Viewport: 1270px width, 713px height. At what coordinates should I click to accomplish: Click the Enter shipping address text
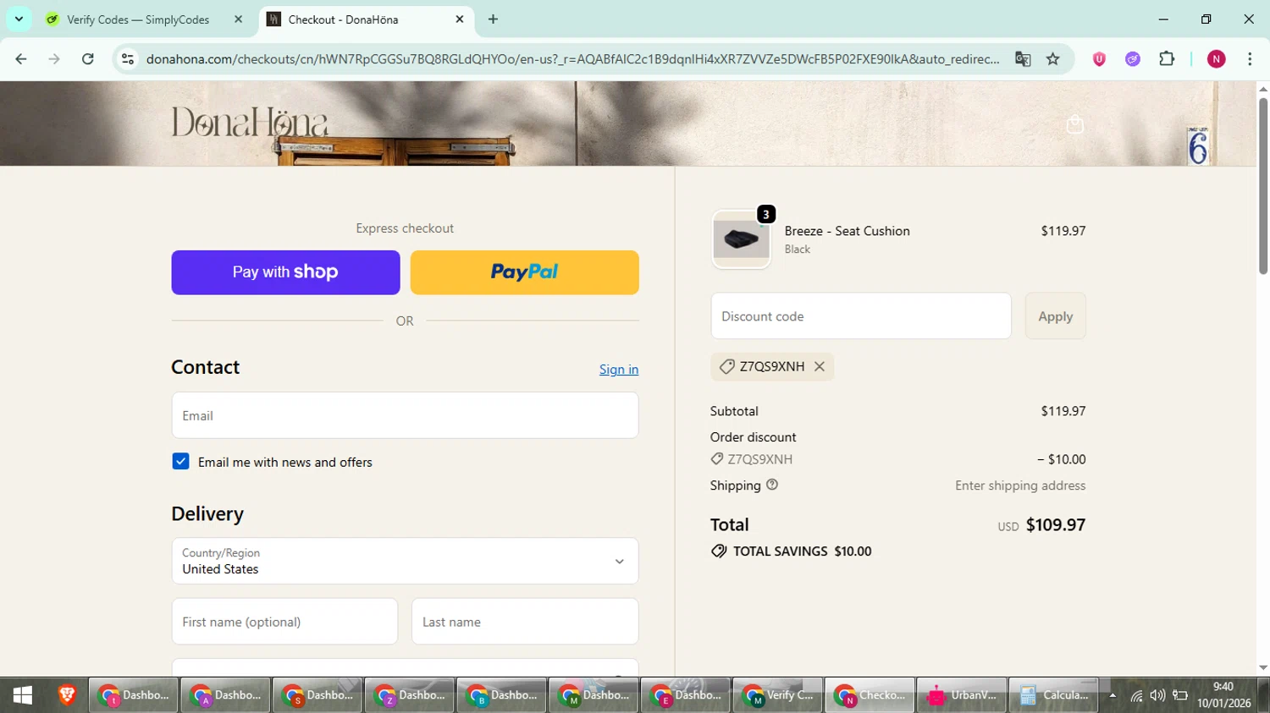click(1020, 485)
